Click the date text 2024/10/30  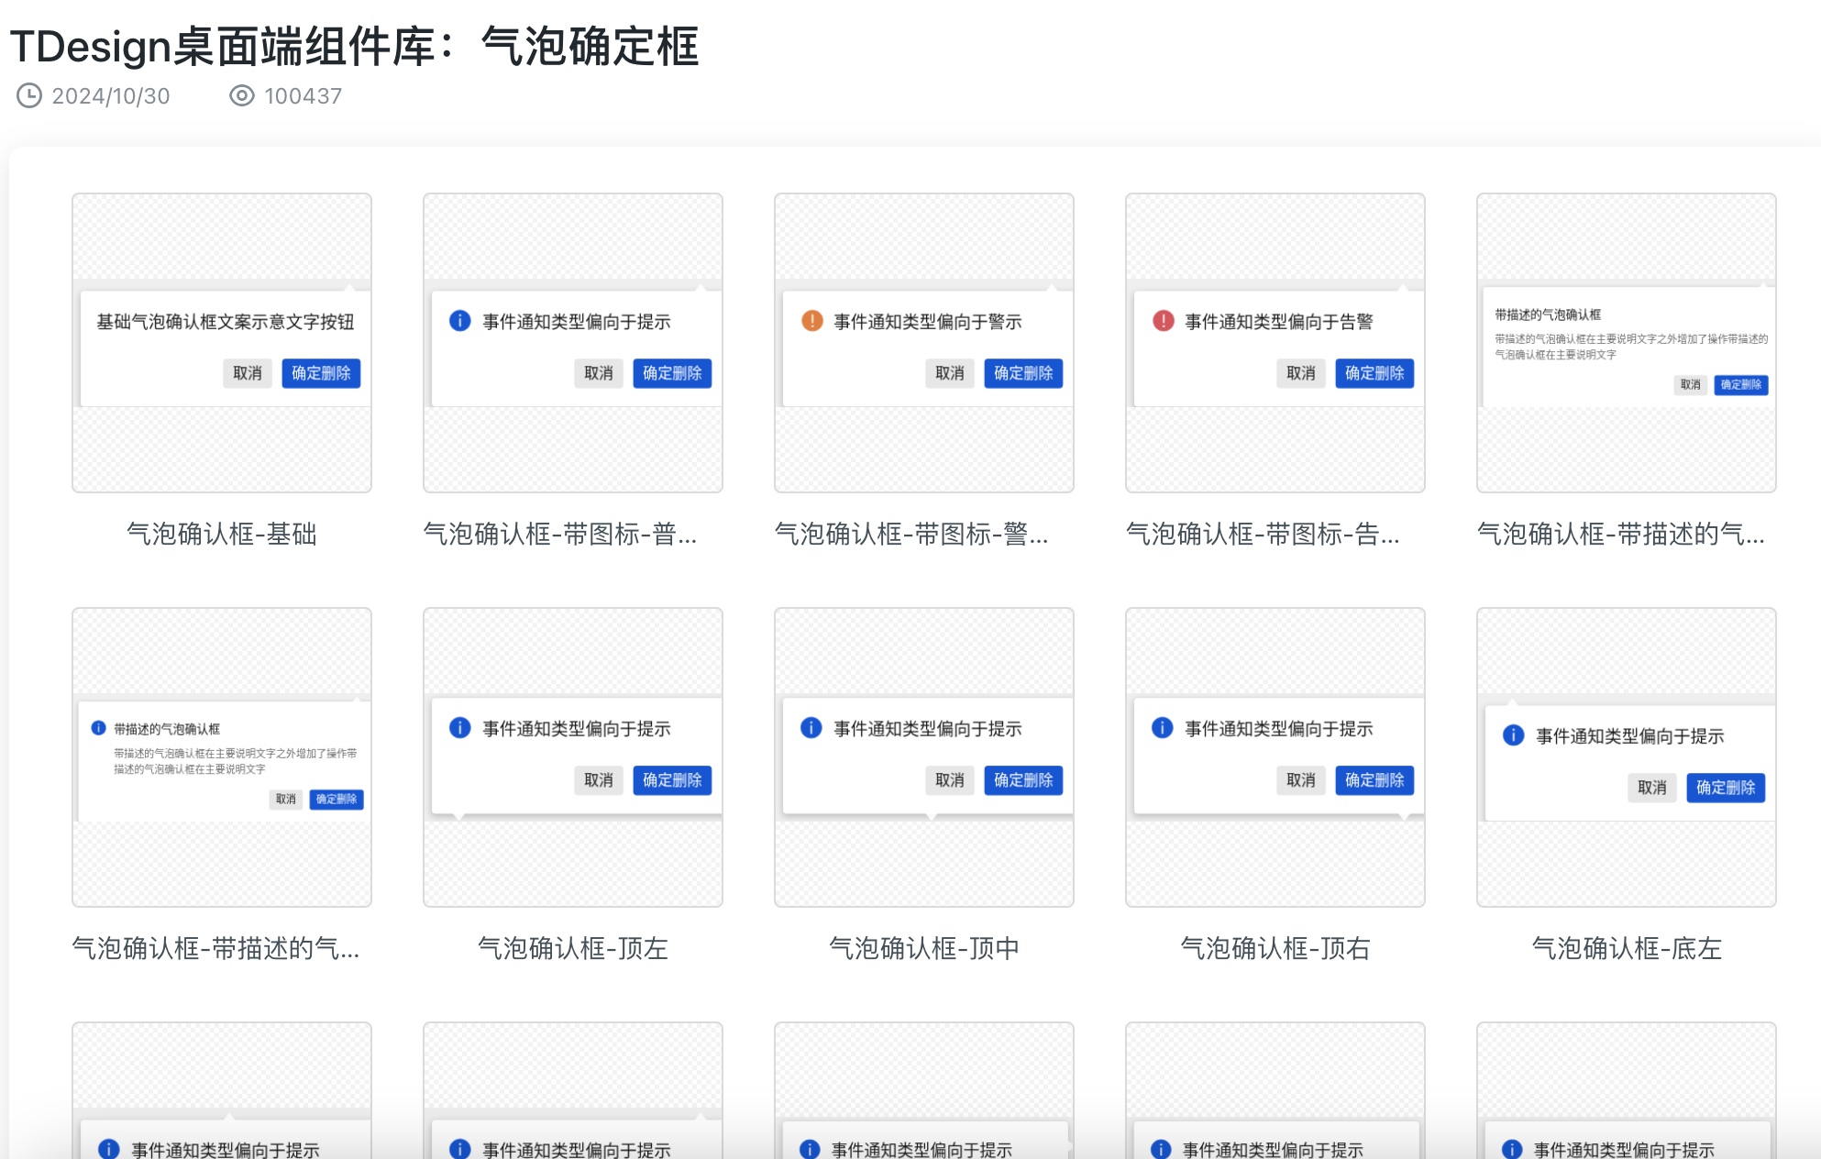tap(111, 96)
